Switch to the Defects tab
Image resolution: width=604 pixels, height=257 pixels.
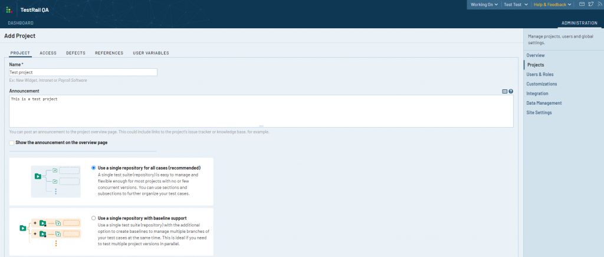click(x=76, y=53)
